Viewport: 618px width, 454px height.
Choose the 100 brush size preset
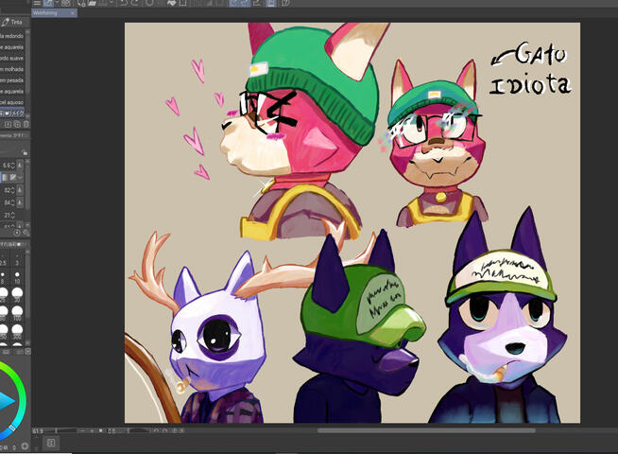tap(17, 314)
